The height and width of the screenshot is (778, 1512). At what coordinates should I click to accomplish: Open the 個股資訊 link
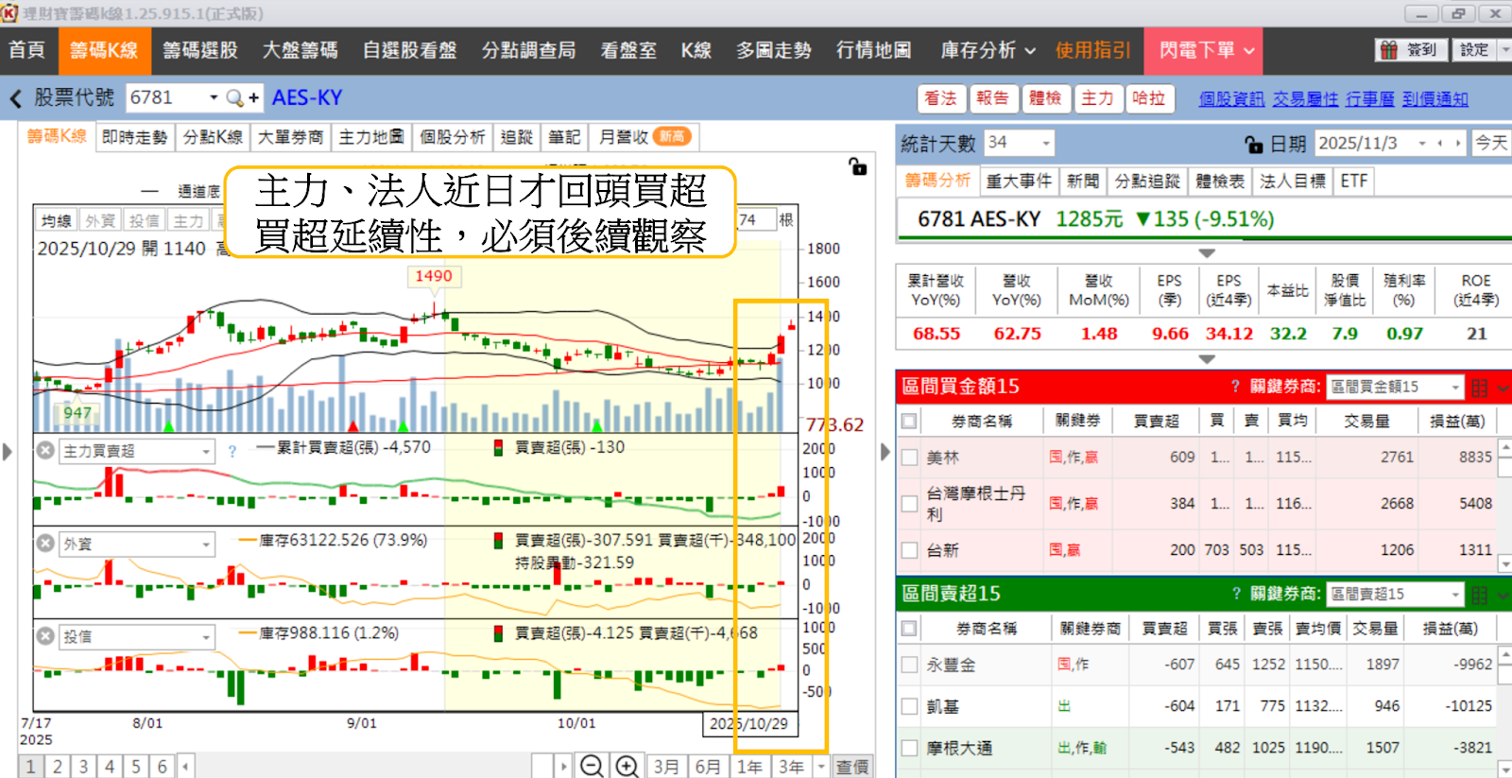(x=1230, y=98)
